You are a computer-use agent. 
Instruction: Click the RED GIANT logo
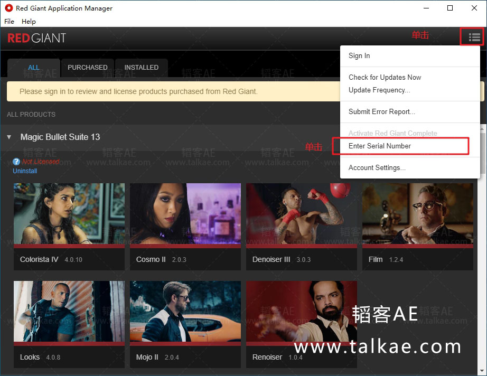click(x=36, y=38)
